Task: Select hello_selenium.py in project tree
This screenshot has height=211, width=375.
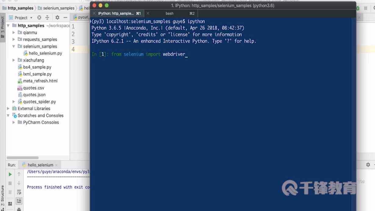Action: [45, 53]
